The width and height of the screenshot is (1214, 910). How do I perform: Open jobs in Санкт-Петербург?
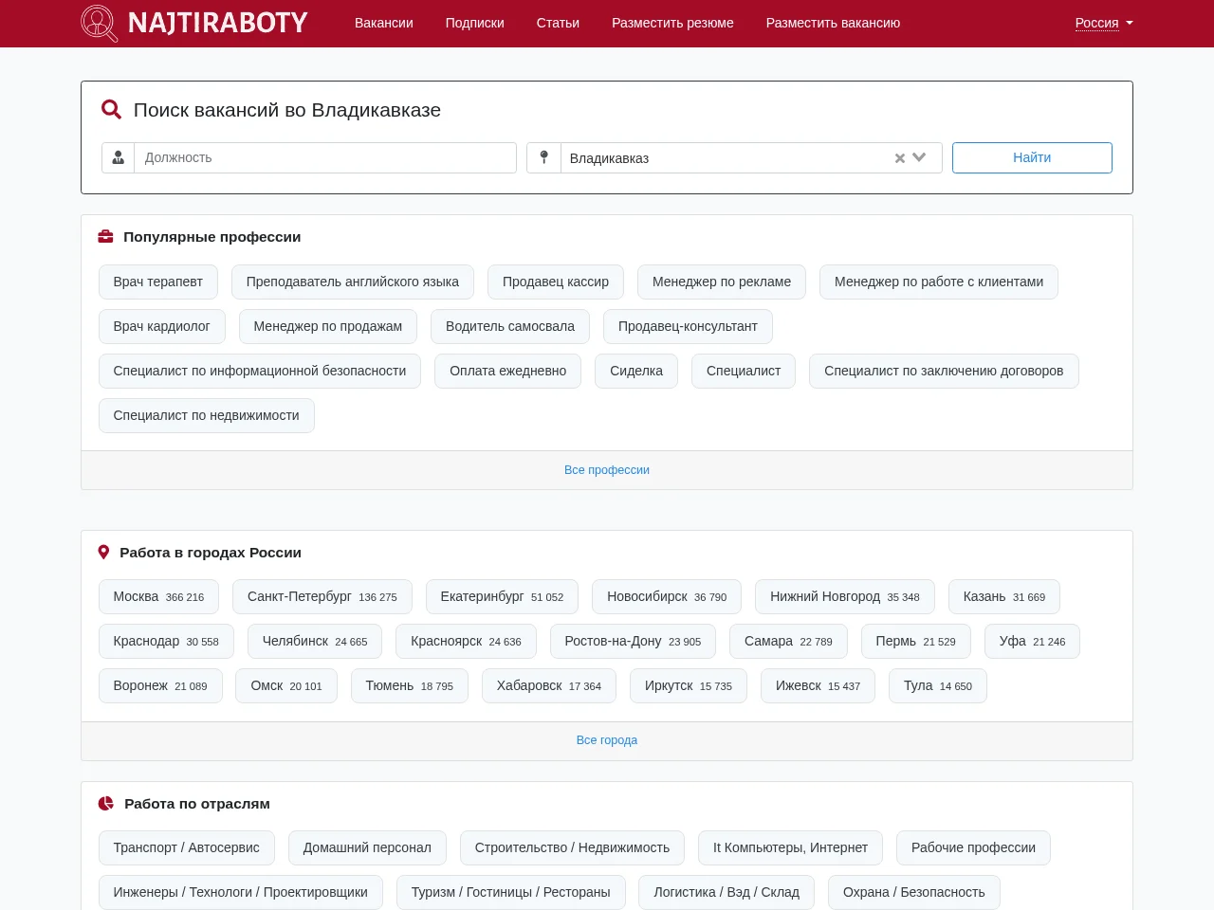322,596
